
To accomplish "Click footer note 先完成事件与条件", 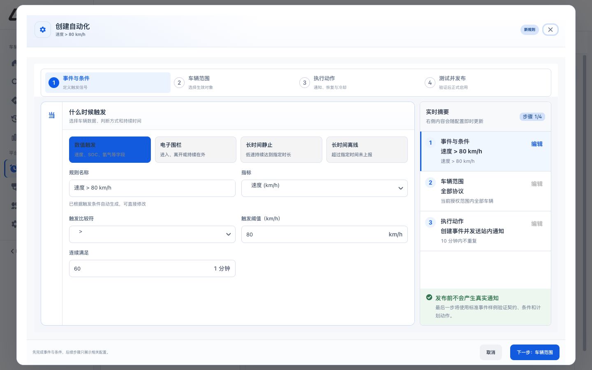I will tap(71, 352).
